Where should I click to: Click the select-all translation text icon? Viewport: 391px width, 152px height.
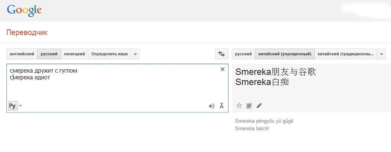pos(249,106)
